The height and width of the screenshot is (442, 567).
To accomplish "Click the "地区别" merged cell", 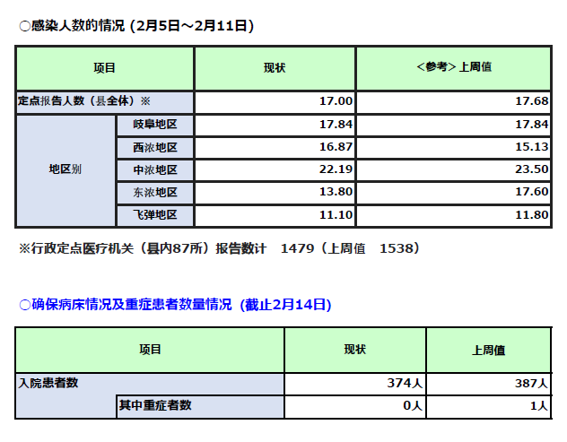I will (x=65, y=169).
